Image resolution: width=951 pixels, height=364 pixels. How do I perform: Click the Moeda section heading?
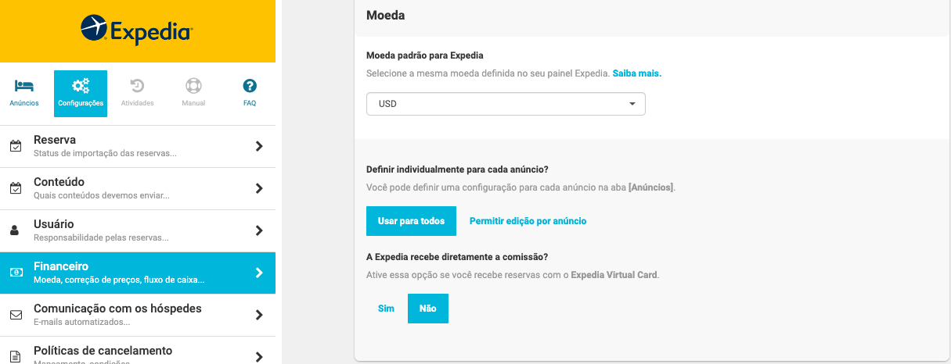click(x=385, y=15)
